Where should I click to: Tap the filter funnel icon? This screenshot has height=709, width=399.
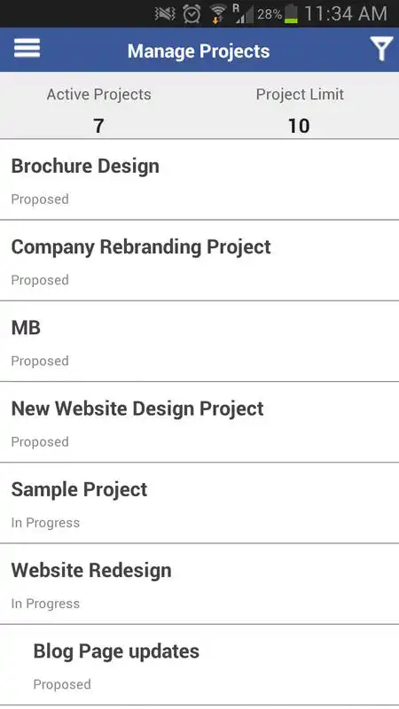pyautogui.click(x=381, y=49)
